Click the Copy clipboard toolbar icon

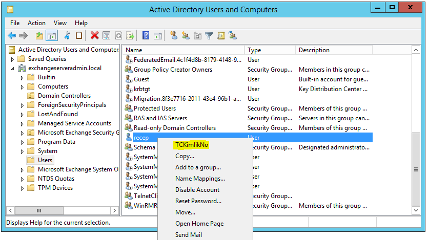79,35
